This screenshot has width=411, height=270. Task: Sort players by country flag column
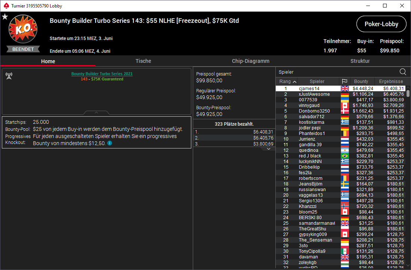click(x=344, y=82)
